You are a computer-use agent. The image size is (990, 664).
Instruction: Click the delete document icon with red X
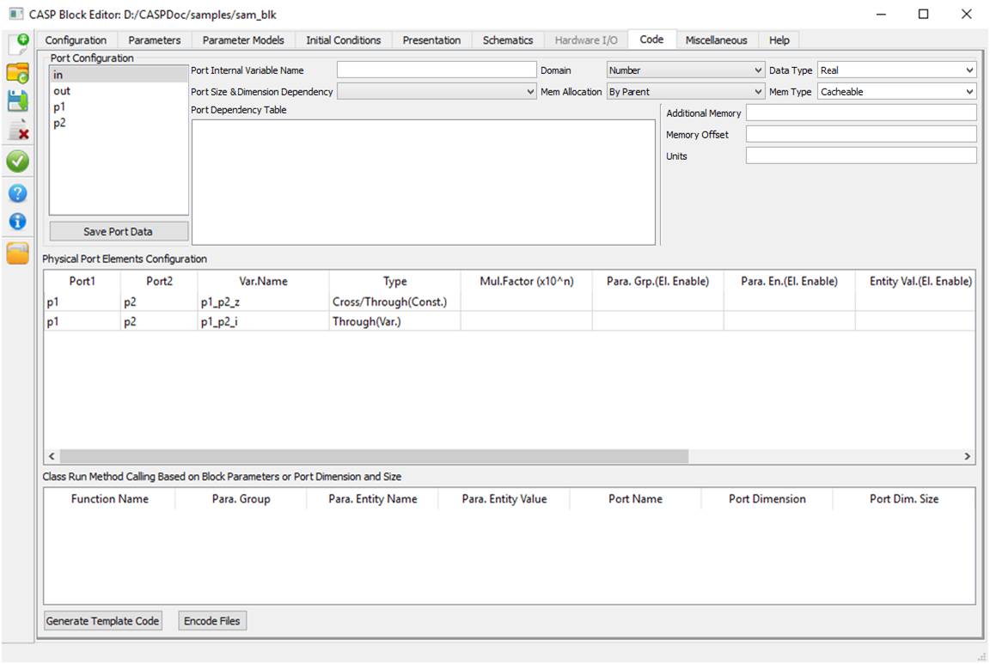17,131
